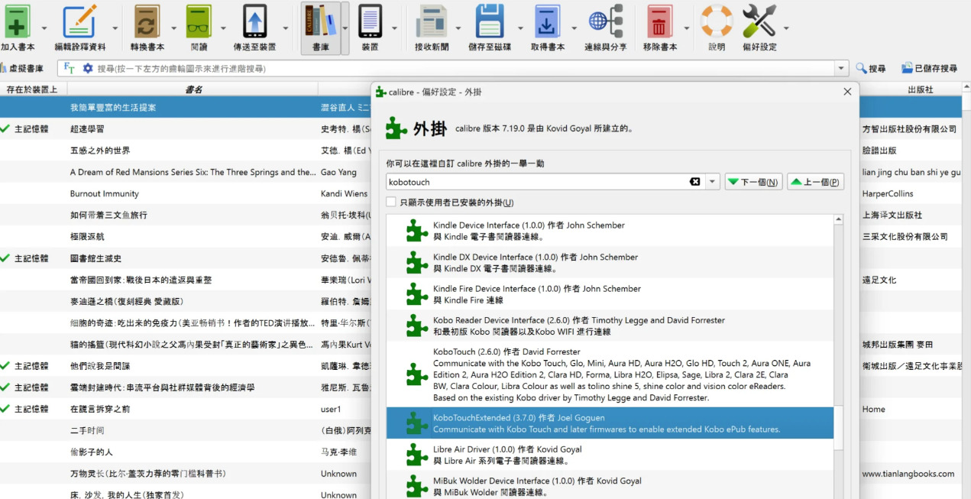Screen dimensions: 971x499
Task: Open the 說明 help lifebuoy icon
Action: (x=717, y=21)
